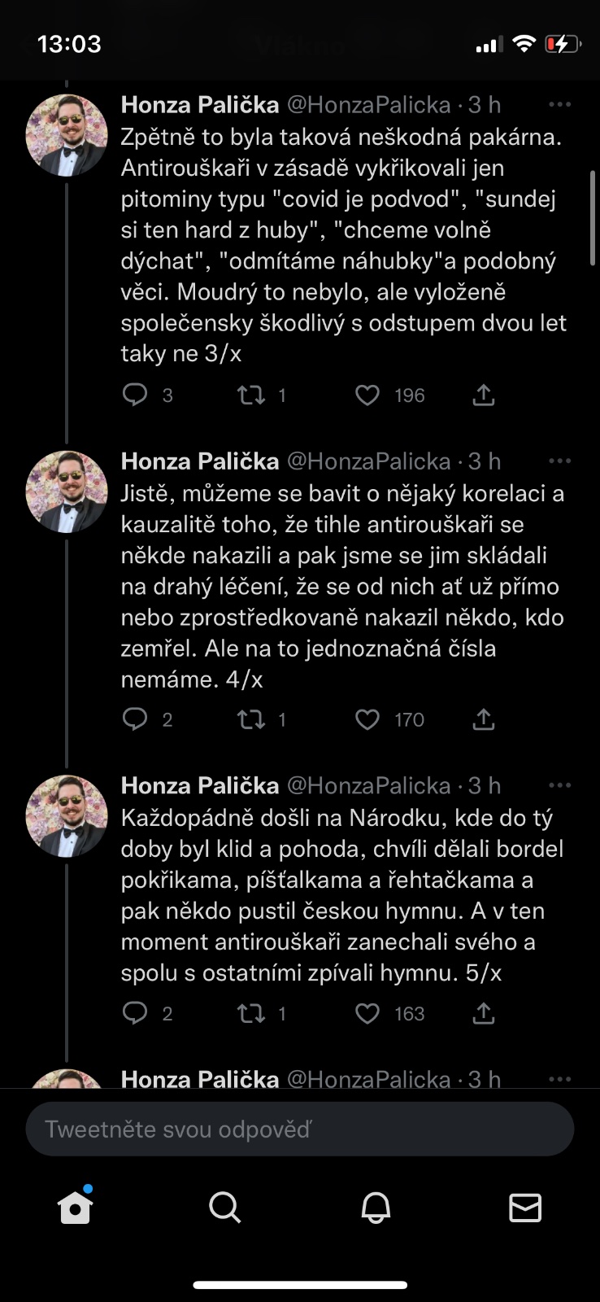Open the Messages tab
Screen dimensions: 600x1302
pos(525,1208)
